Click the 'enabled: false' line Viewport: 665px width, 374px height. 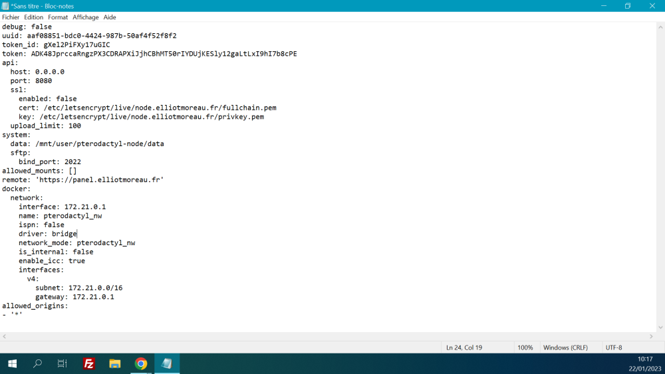click(x=47, y=99)
